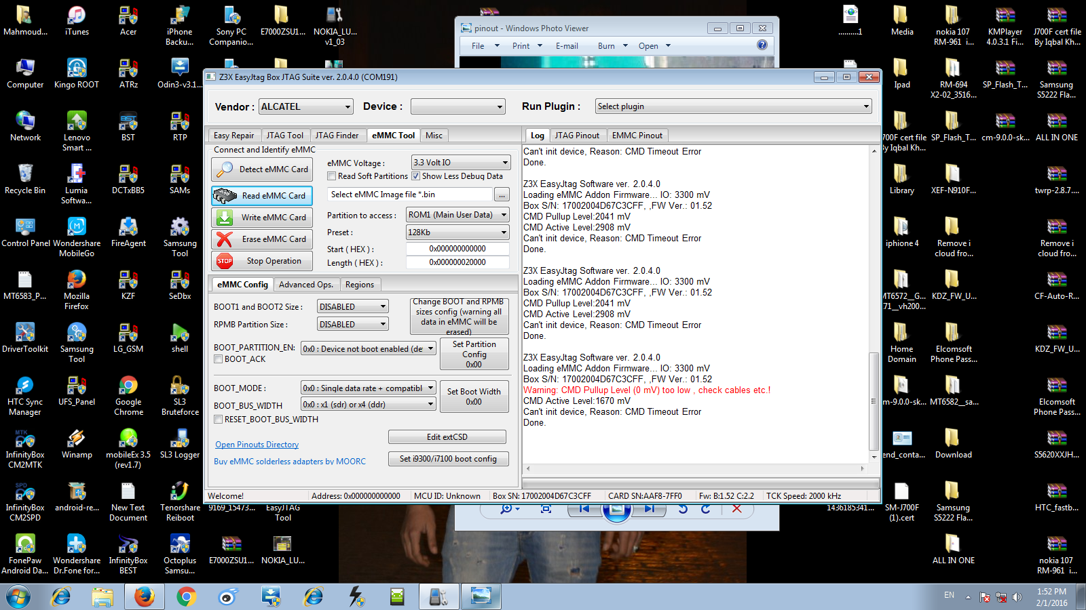This screenshot has height=610, width=1086.
Task: Click the Read eMMC Card button
Action: point(261,196)
